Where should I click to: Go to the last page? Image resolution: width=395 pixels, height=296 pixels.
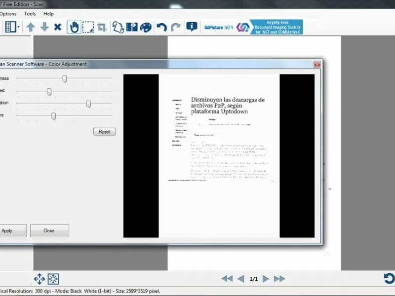(x=279, y=279)
